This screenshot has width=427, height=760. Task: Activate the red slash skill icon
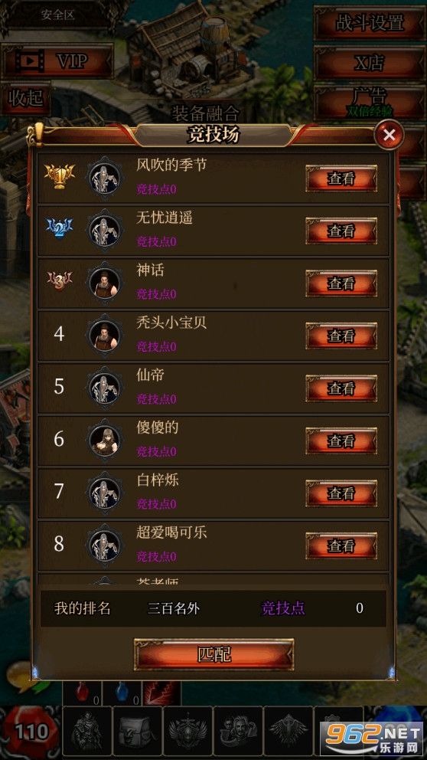(x=161, y=693)
